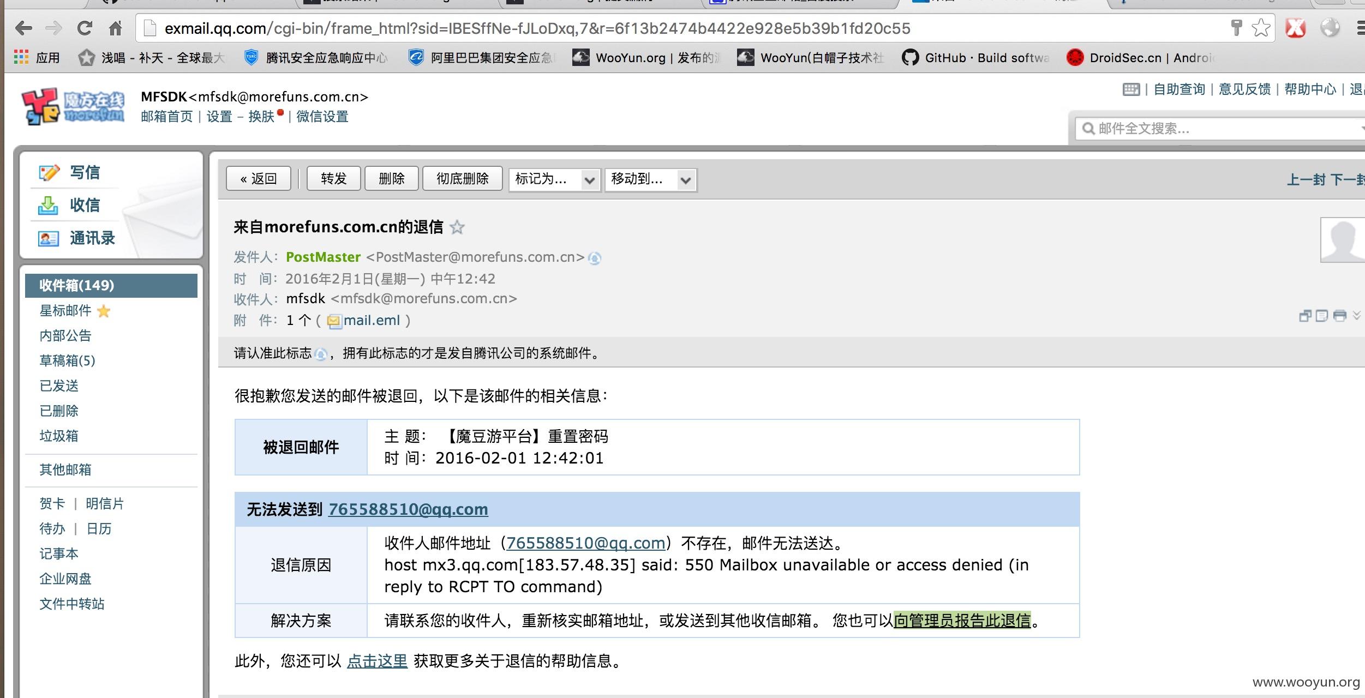The image size is (1365, 698).
Task: Click the saved password key icon
Action: tap(1236, 27)
